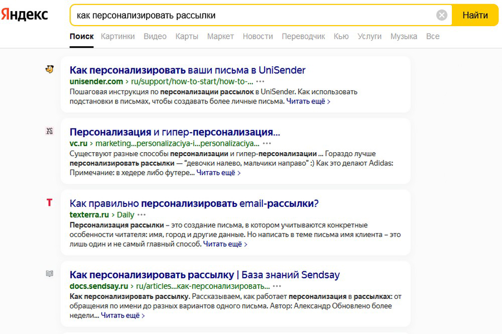Viewport: 502px width, 334px height.
Task: Open three-dots menu for docs.sendsay.ru result
Action: (x=277, y=286)
